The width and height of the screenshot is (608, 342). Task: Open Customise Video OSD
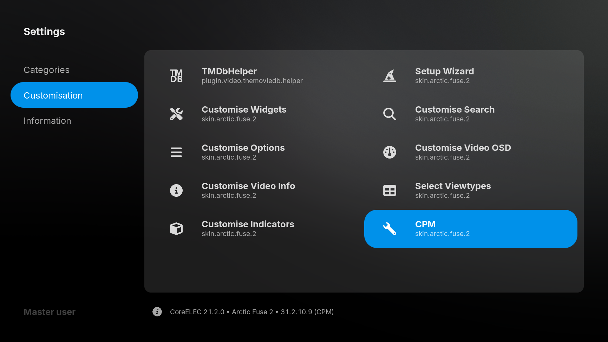tap(471, 152)
